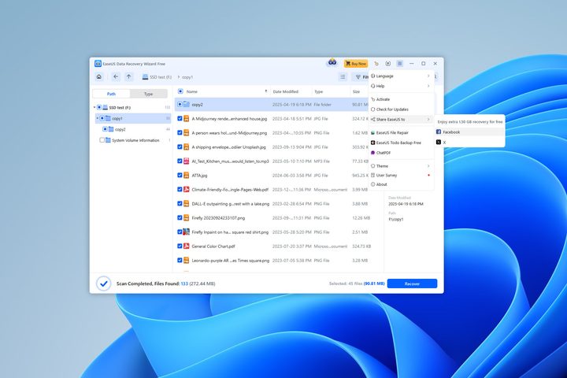
Task: Open User Survey menu item
Action: pyautogui.click(x=401, y=175)
